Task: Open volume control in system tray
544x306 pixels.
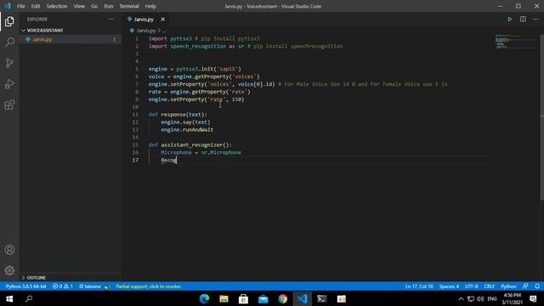Action: [x=480, y=298]
